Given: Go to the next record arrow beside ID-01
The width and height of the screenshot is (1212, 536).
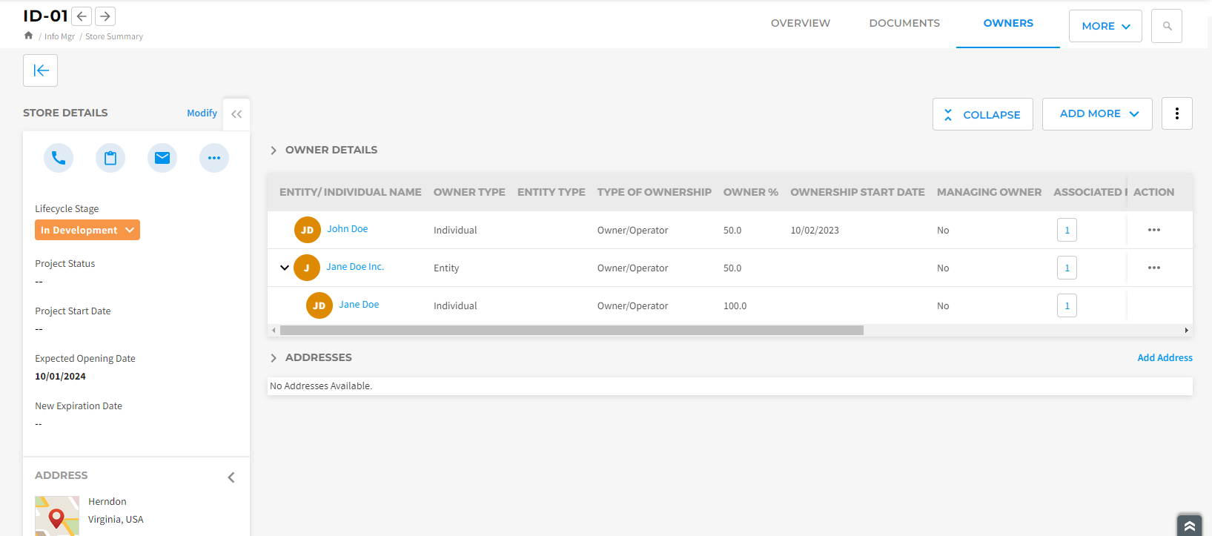Looking at the screenshot, I should 105,16.
